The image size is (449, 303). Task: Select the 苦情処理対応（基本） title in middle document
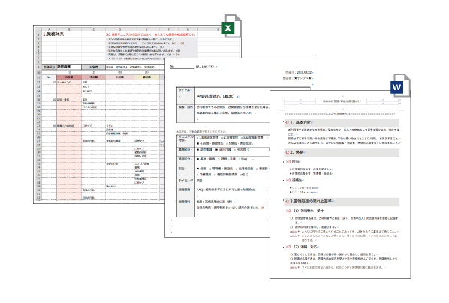point(215,97)
